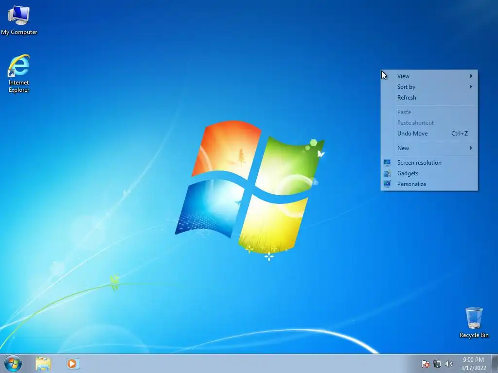This screenshot has width=498, height=373.
Task: Launch Windows Explorer from the taskbar
Action: [x=43, y=364]
